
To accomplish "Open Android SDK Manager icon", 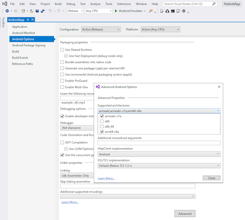I will pos(167,11).
